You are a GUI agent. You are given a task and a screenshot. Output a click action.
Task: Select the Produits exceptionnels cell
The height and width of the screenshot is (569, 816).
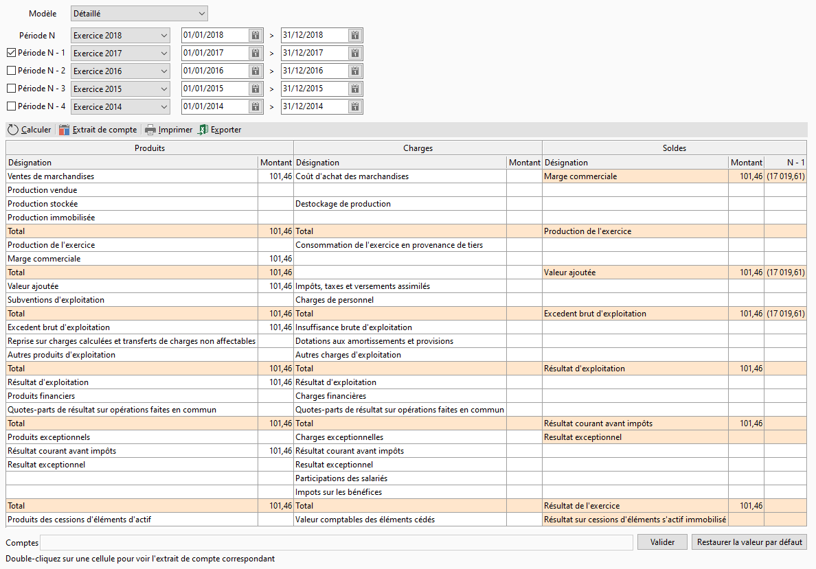[x=132, y=437]
